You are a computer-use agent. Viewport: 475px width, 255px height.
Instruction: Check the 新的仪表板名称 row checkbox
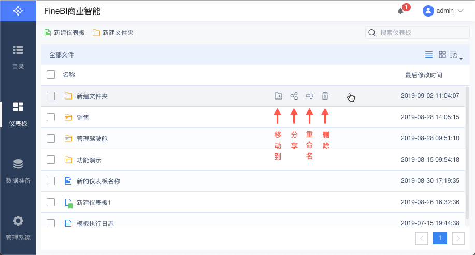(x=51, y=181)
